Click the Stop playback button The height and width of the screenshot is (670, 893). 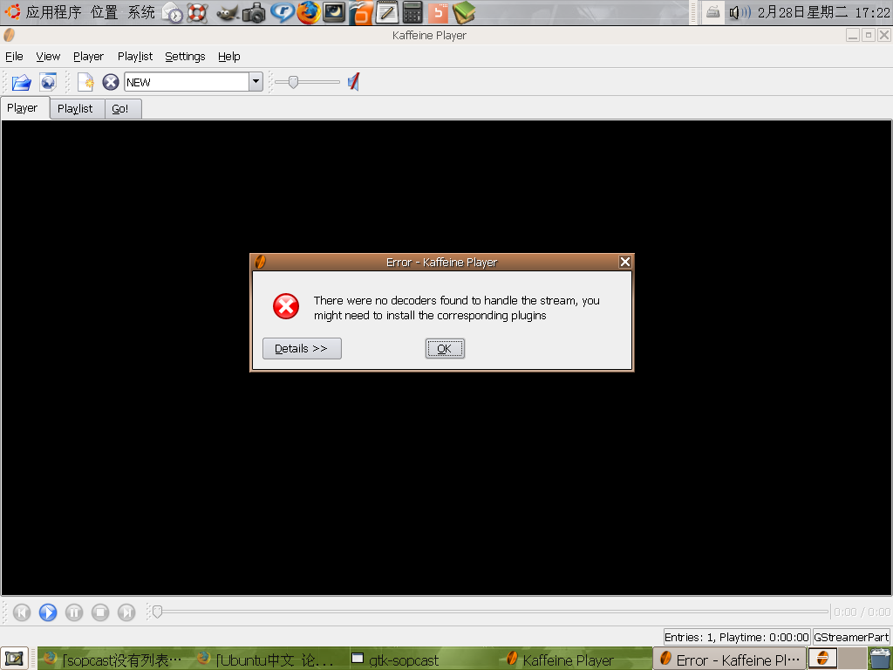click(100, 612)
